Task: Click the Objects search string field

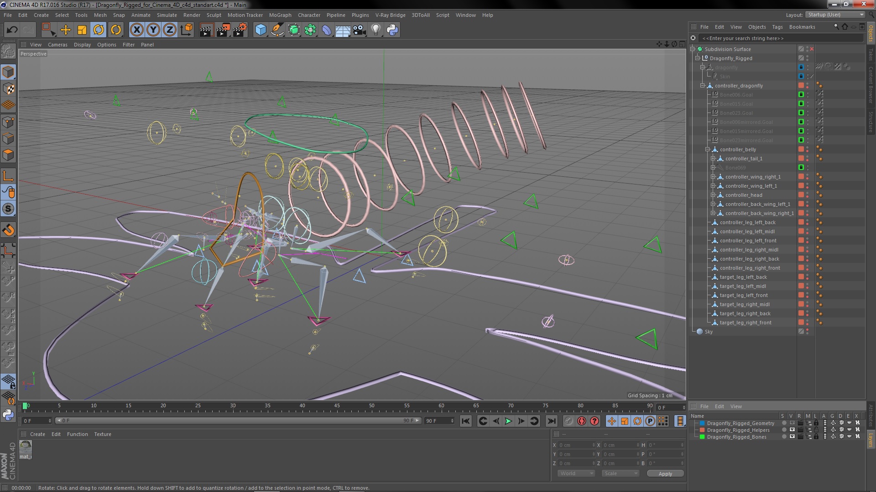Action: click(x=780, y=38)
